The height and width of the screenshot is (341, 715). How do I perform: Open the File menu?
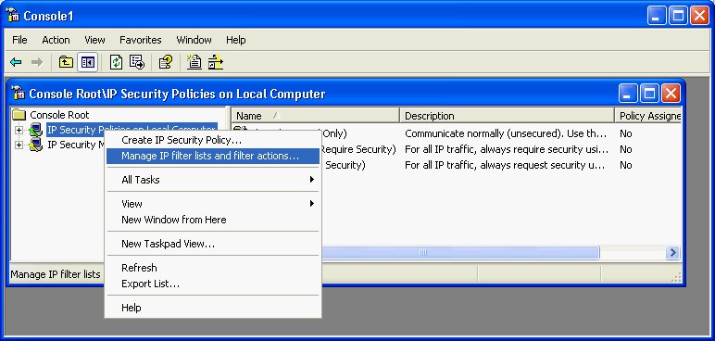(19, 40)
